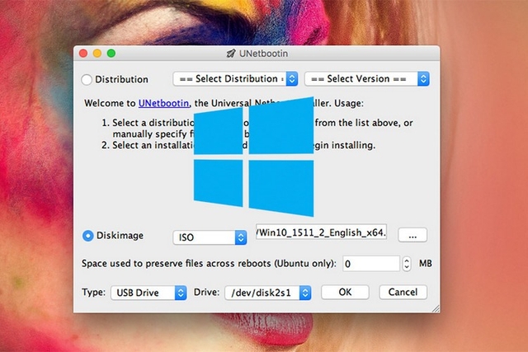Click the disk image file path field
The image size is (528, 352).
(321, 232)
